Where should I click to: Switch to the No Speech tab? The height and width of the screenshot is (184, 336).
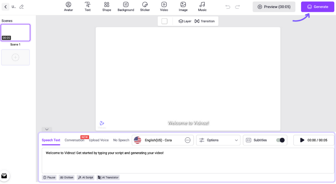[x=121, y=140]
